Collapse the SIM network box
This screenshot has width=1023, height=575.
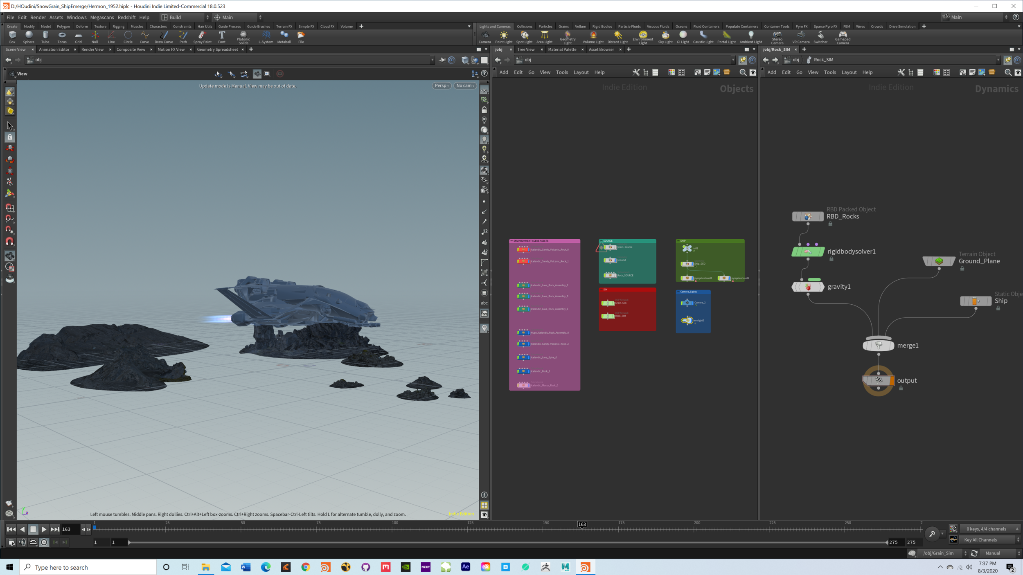[602, 290]
